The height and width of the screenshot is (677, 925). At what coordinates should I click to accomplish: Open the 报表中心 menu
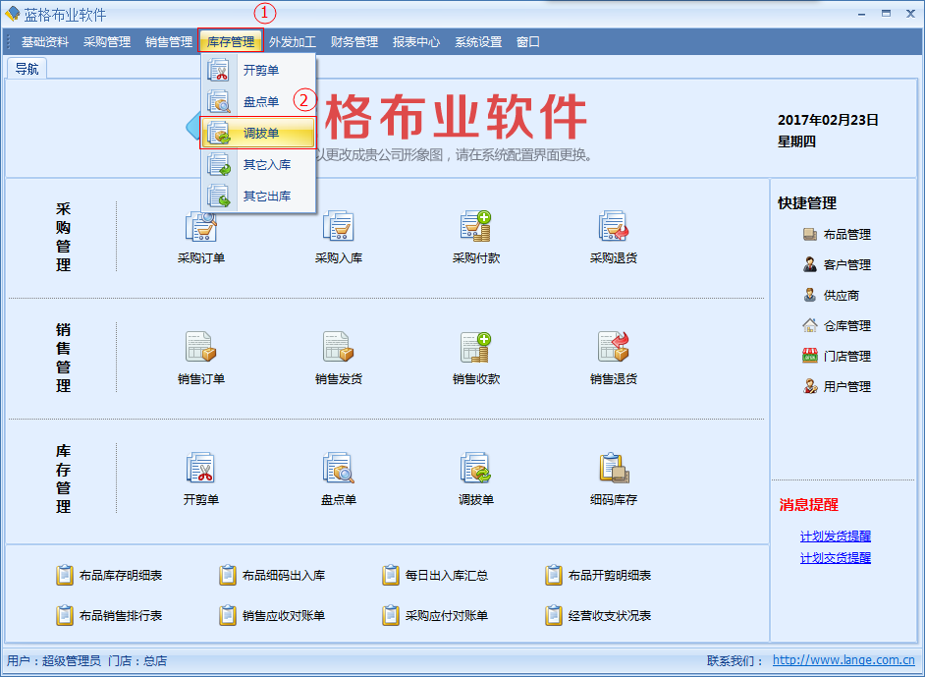[x=416, y=42]
